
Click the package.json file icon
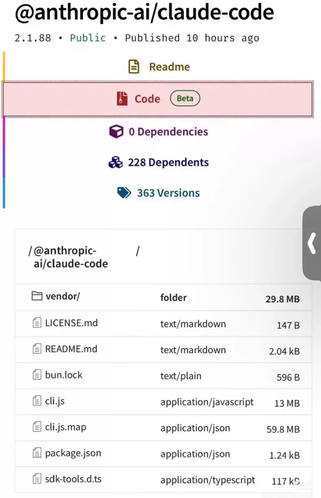click(x=37, y=453)
